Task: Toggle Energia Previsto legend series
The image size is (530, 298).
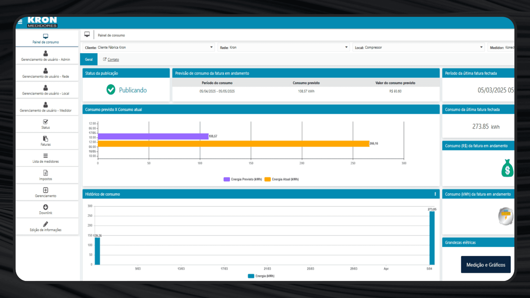Action: pyautogui.click(x=243, y=179)
